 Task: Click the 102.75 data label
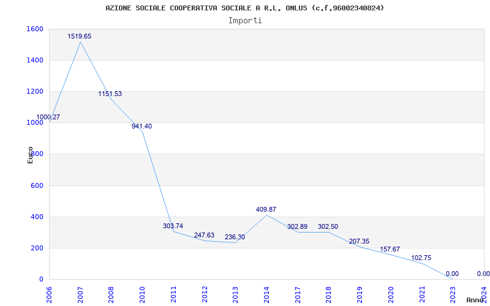[x=421, y=258]
